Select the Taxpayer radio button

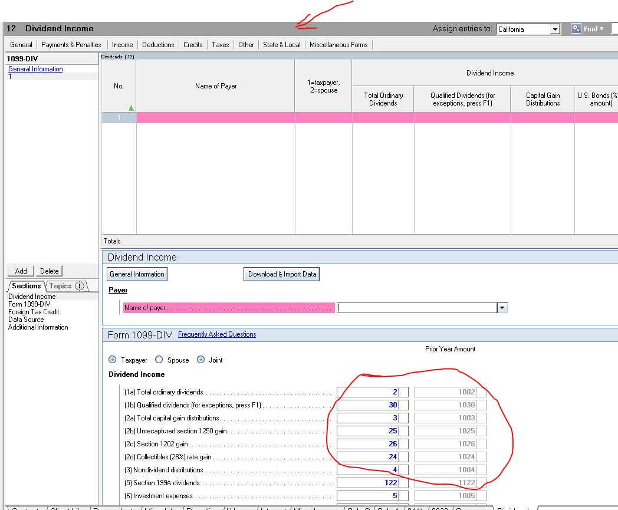[112, 360]
